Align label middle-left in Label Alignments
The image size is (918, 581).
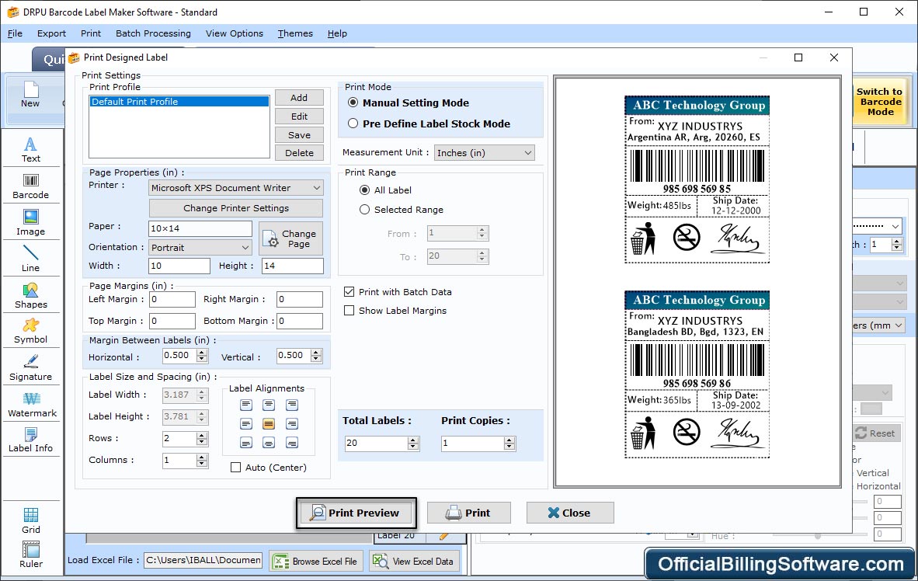coord(246,423)
